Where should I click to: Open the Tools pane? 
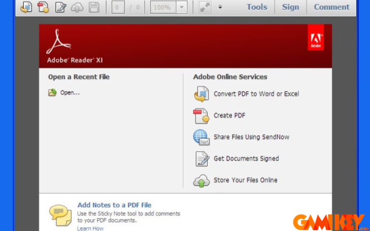(x=257, y=7)
